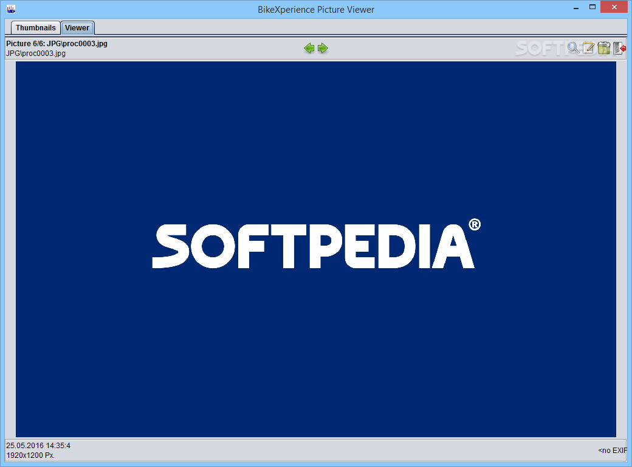Advance to next picture with green right arrow
Image resolution: width=632 pixels, height=467 pixels.
pos(323,49)
